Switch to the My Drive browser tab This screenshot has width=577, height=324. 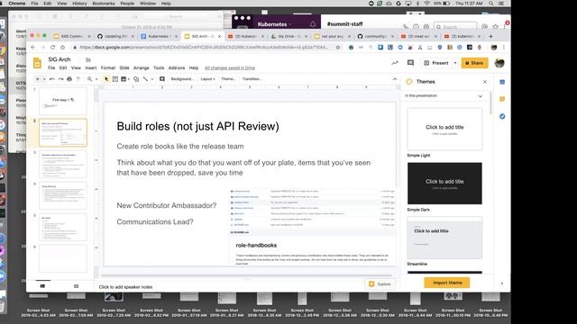[290, 36]
